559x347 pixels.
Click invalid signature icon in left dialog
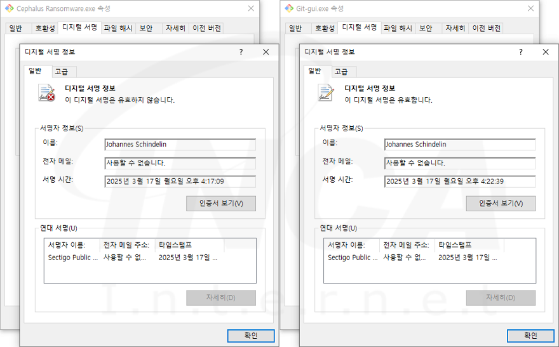pyautogui.click(x=47, y=93)
